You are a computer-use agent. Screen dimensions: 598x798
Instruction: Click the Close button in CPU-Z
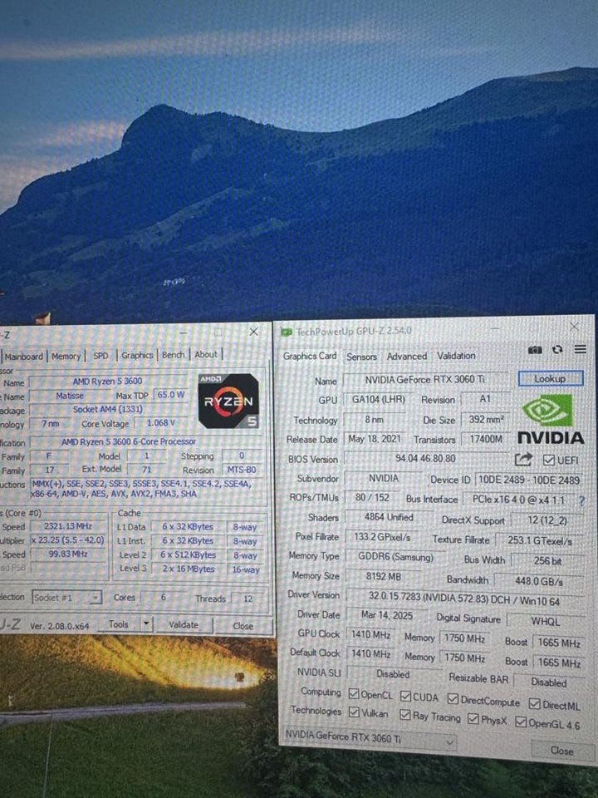point(243,625)
